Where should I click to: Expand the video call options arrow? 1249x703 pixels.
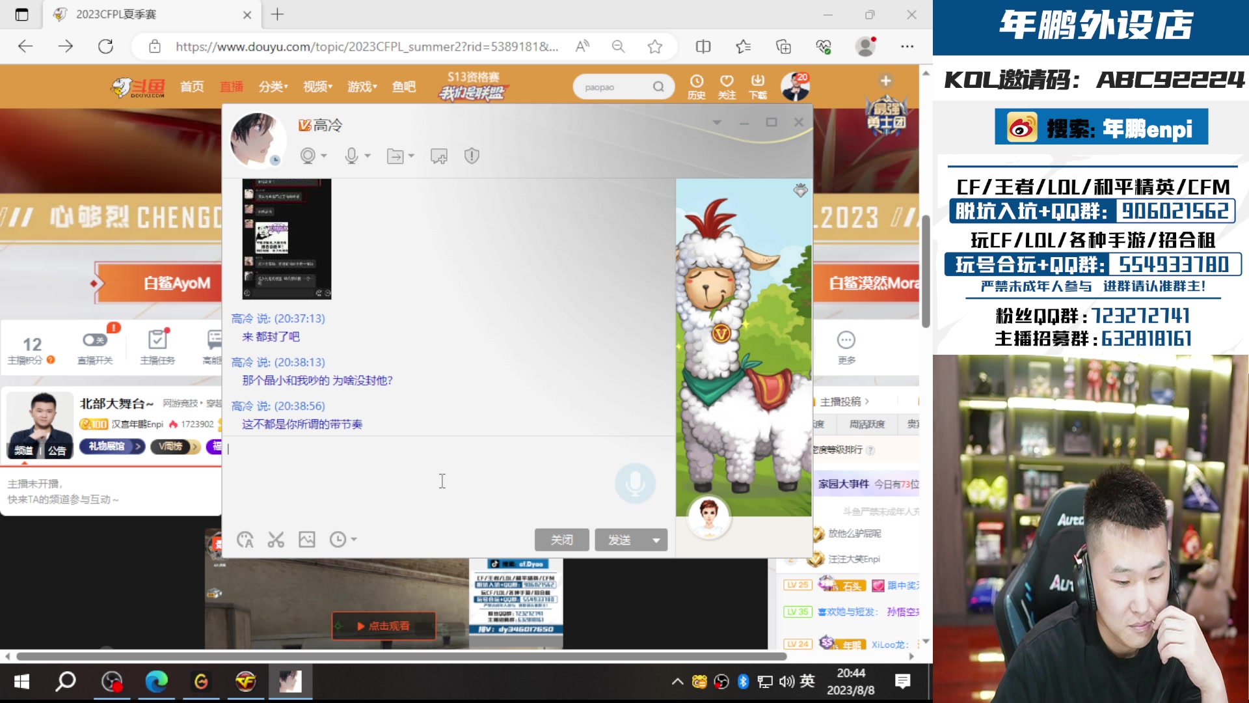point(324,156)
